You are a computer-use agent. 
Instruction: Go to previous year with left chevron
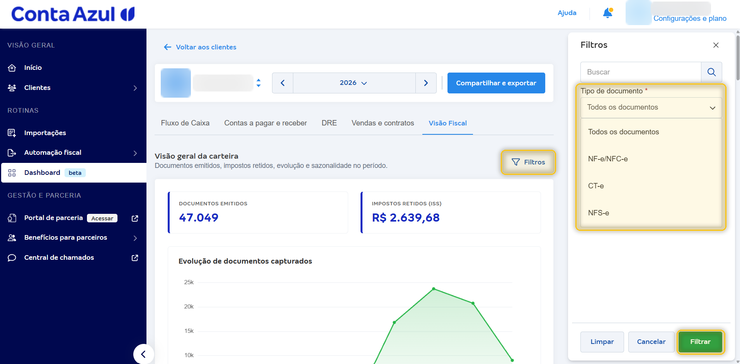282,83
